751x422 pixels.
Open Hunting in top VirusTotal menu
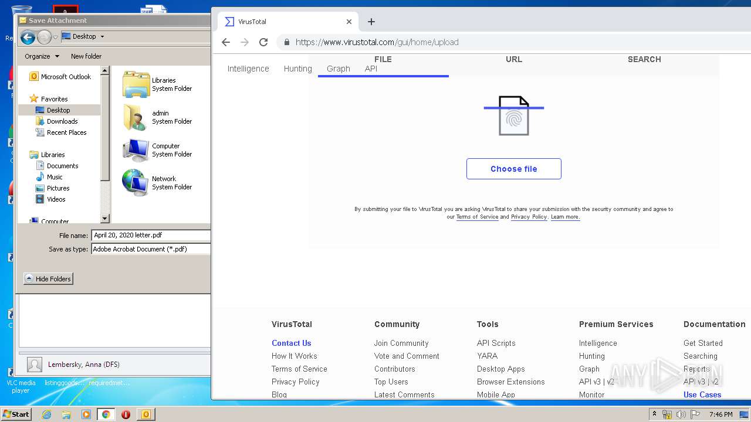(298, 69)
